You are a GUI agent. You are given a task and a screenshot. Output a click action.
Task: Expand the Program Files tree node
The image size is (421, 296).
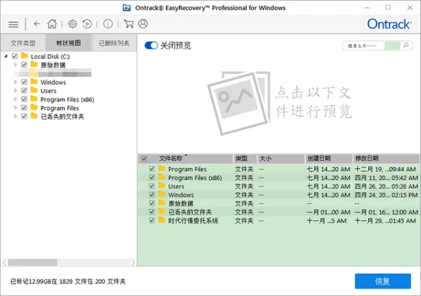coord(15,108)
